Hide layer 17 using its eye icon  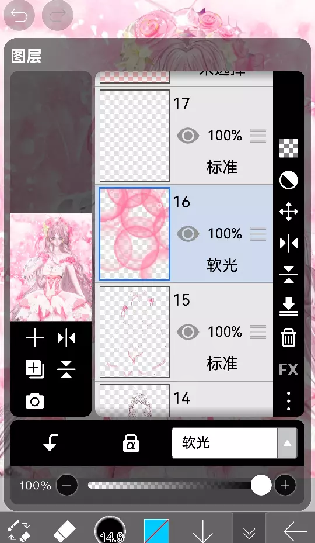coord(188,136)
